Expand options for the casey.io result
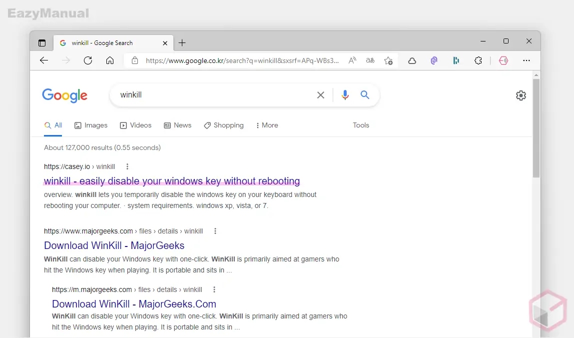Image resolution: width=574 pixels, height=338 pixels. pos(127,166)
